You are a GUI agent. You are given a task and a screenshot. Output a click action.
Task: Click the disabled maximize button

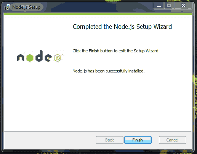tap(169, 6)
